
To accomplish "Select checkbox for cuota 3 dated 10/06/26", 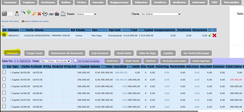I will point(4,93).
